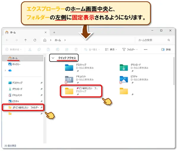Image resolution: width=178 pixels, height=151 pixels.
Task: Click chevron after home icon in address bar
Action: 51,40
